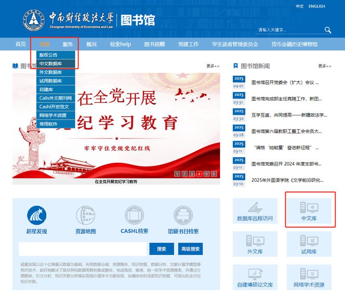Open the 服务 navigation menu
This screenshot has width=345, height=292.
[68, 44]
